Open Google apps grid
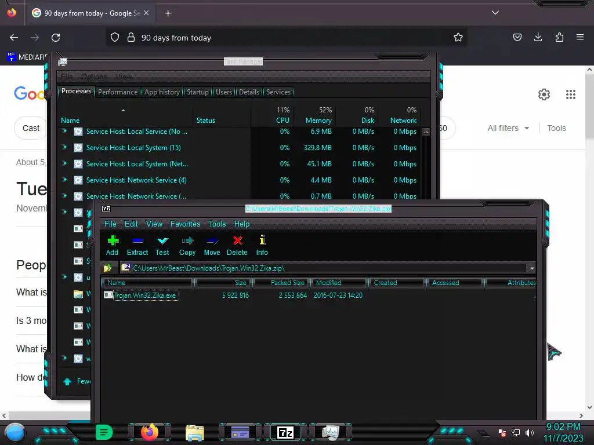 tap(571, 94)
